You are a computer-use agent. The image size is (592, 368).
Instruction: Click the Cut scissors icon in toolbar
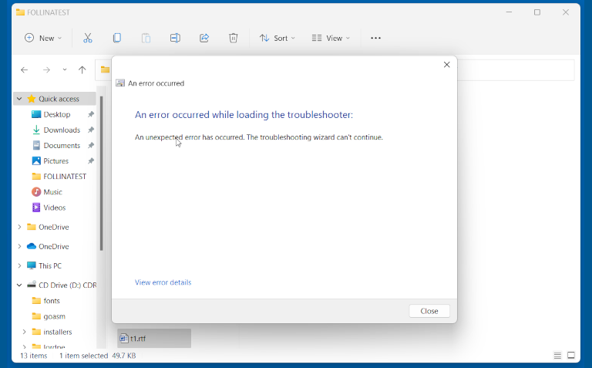point(88,38)
